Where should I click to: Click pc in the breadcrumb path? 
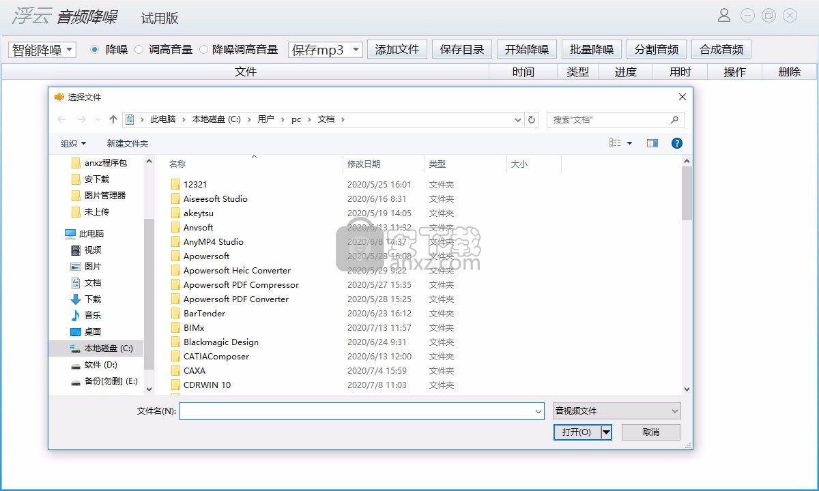(x=296, y=119)
